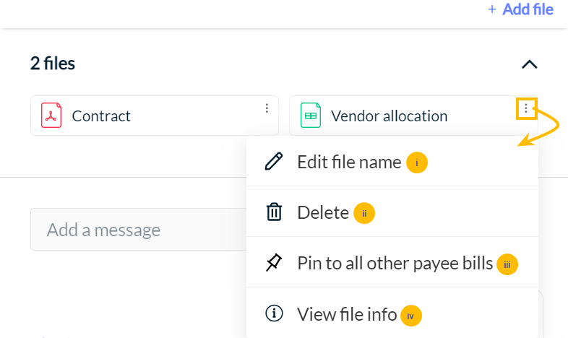Image resolution: width=568 pixels, height=338 pixels.
Task: Choose View file info option
Action: (x=392, y=313)
